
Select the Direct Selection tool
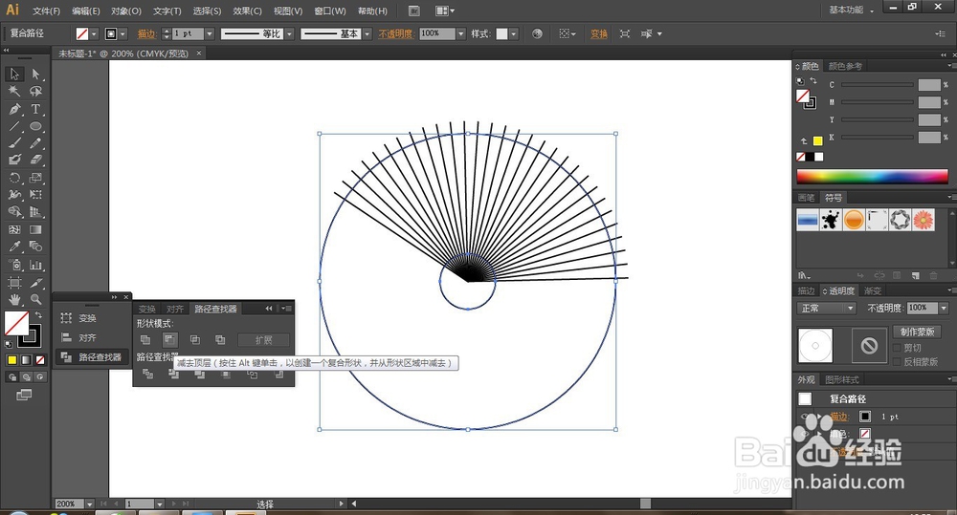point(35,74)
